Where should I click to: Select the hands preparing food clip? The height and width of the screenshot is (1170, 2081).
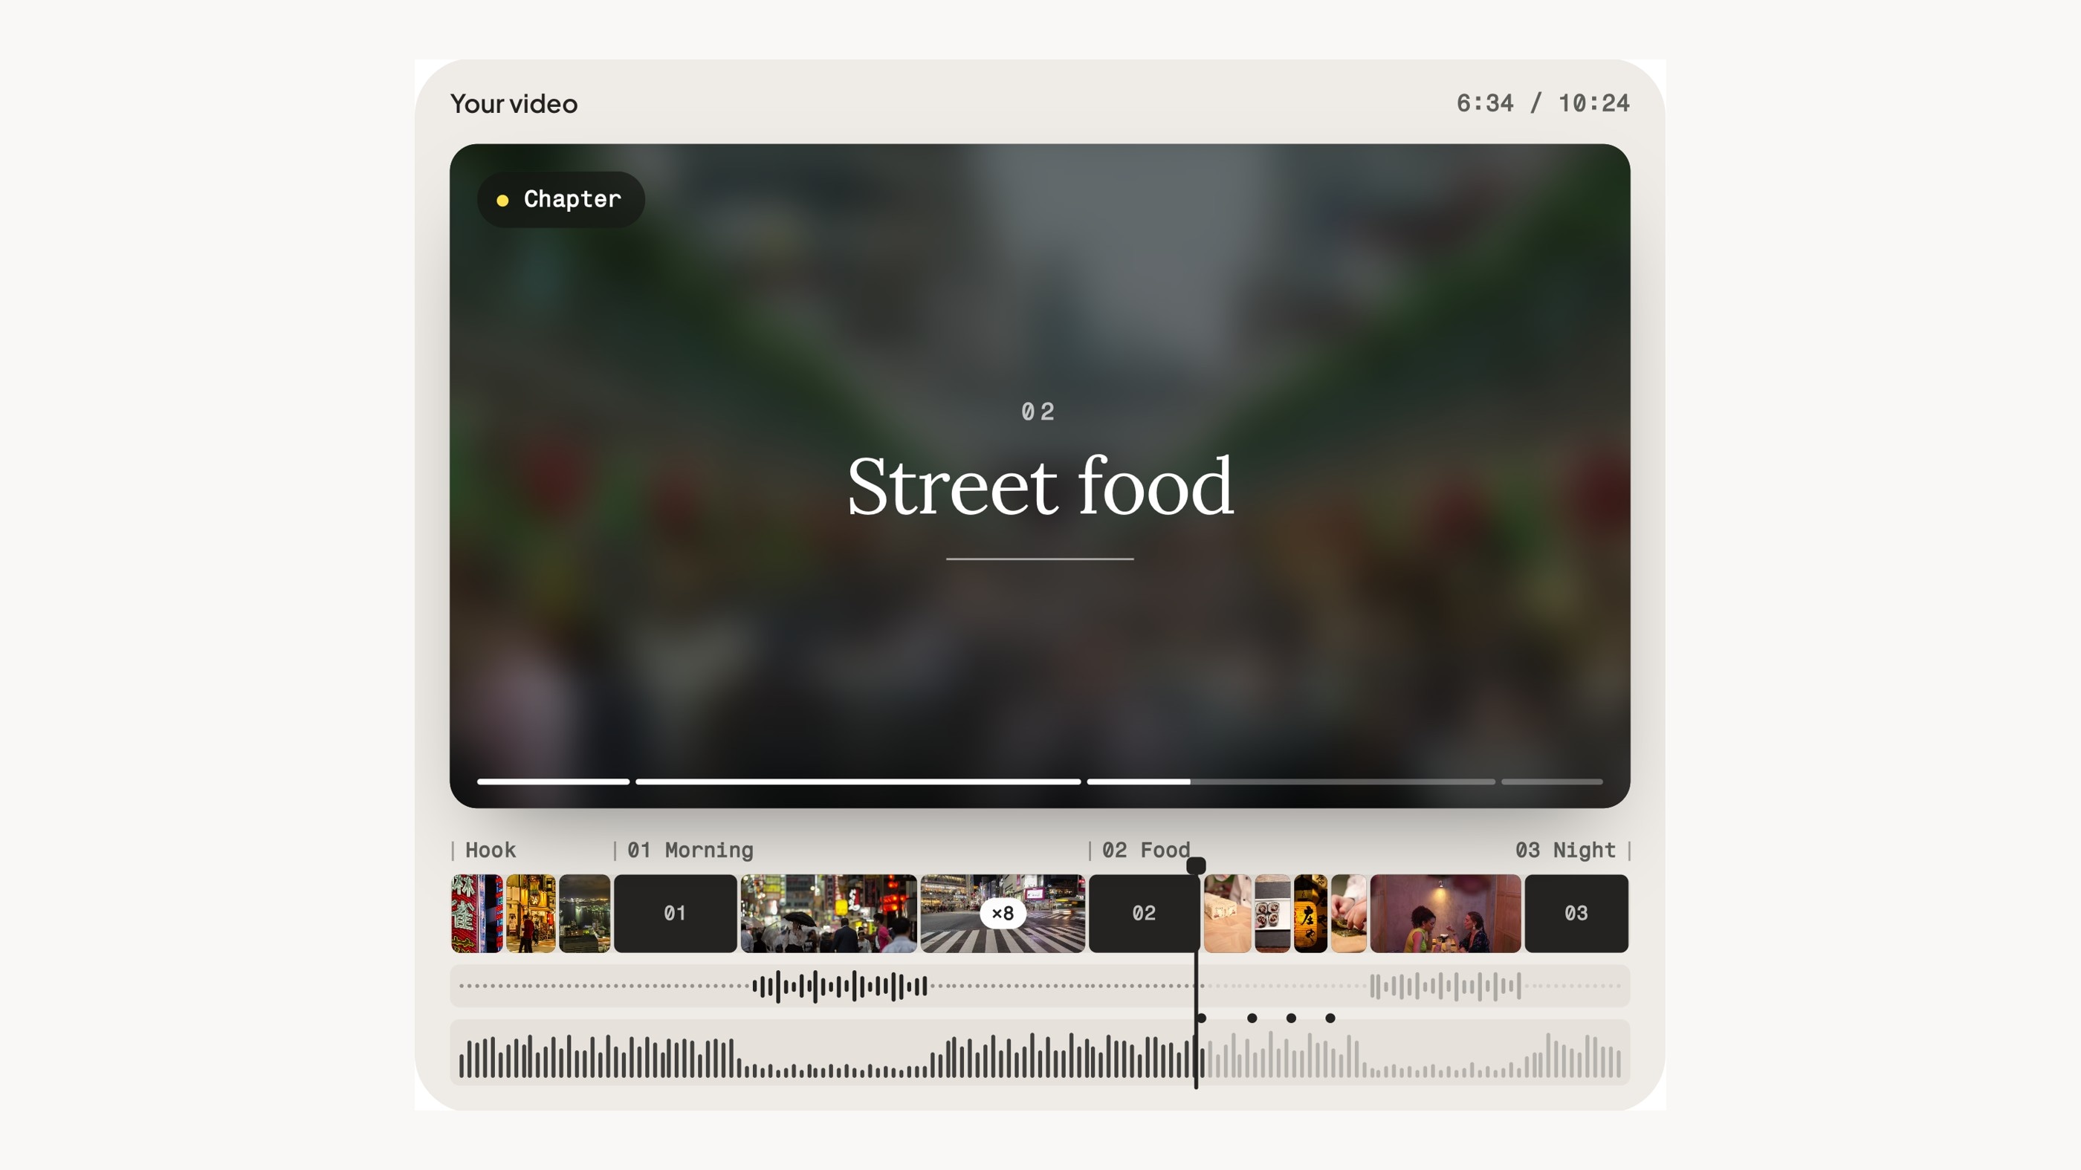coord(1348,913)
